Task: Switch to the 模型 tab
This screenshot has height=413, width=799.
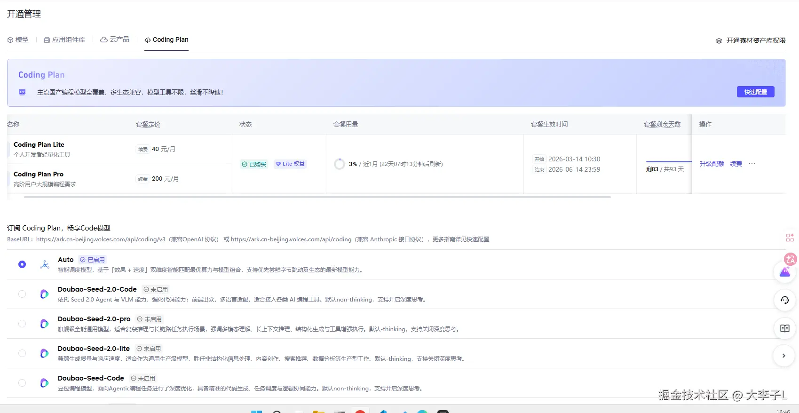Action: 18,40
